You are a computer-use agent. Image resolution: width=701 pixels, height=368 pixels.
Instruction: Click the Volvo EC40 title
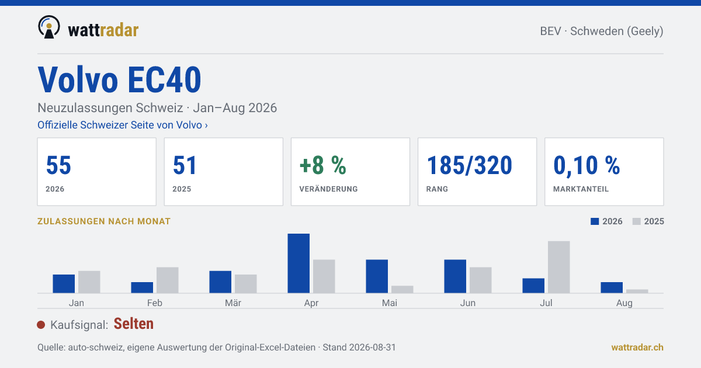[120, 79]
